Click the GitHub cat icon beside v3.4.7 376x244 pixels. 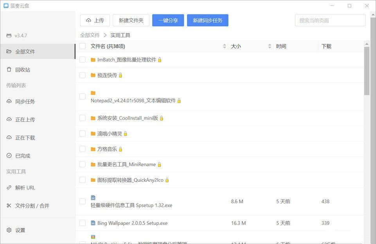pyautogui.click(x=9, y=36)
